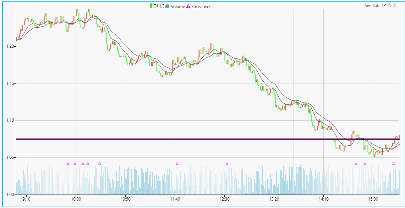The height and width of the screenshot is (208, 405).
Task: Toggle the OHLC series legend label
Action: click(159, 6)
